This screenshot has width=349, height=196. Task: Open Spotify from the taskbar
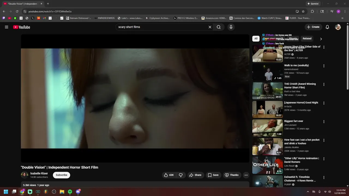(x=70, y=192)
